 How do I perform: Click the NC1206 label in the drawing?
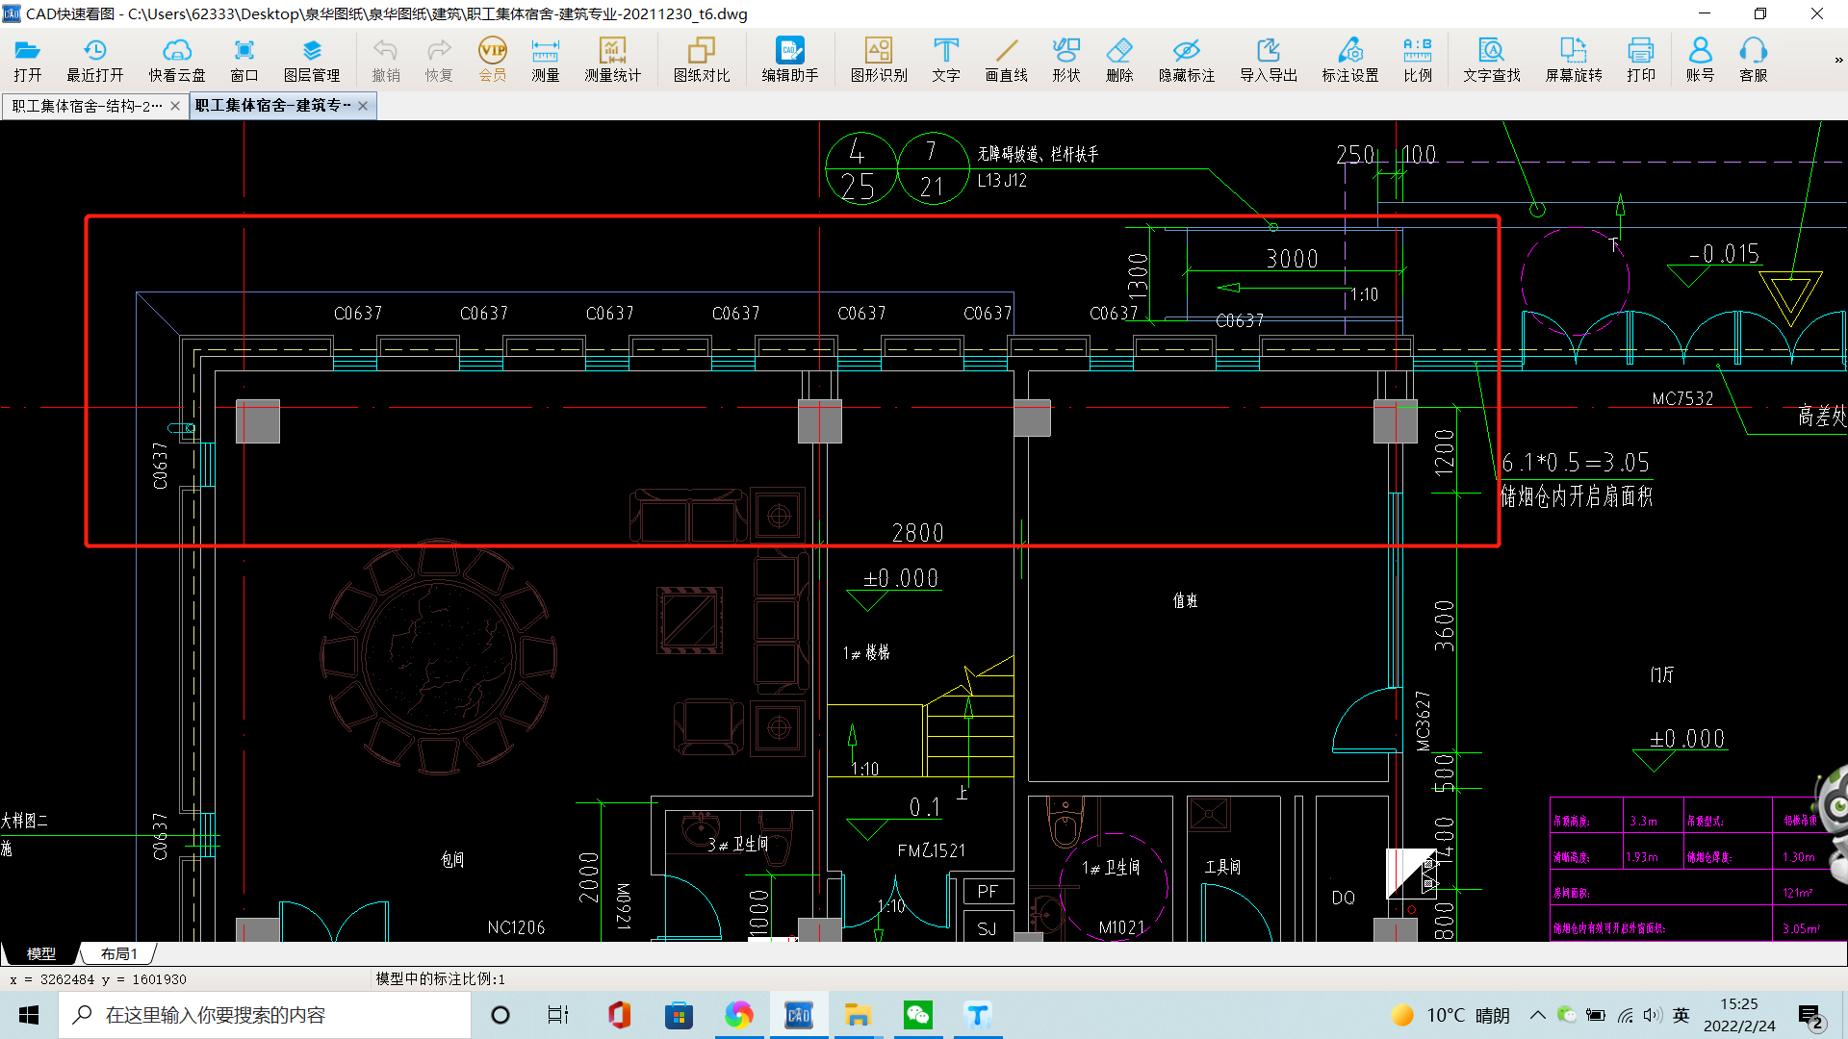[516, 927]
